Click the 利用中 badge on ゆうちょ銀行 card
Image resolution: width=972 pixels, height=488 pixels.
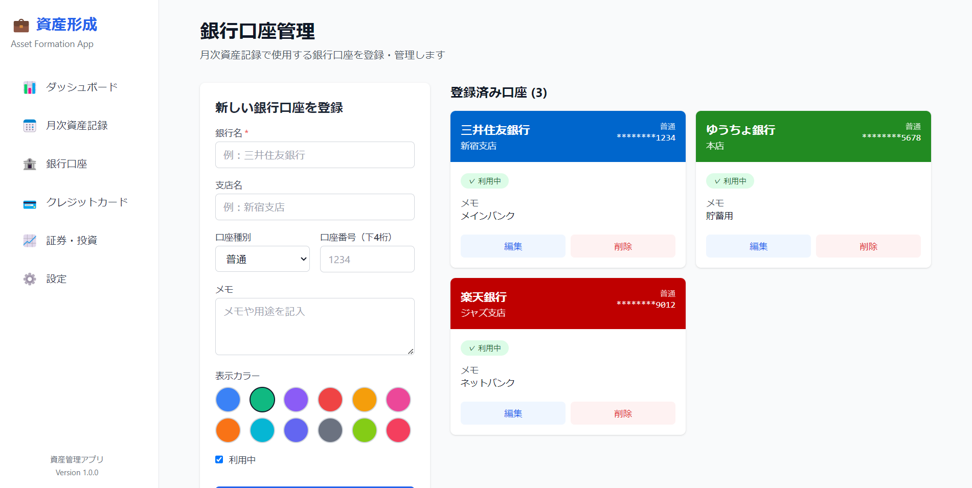[x=730, y=180]
